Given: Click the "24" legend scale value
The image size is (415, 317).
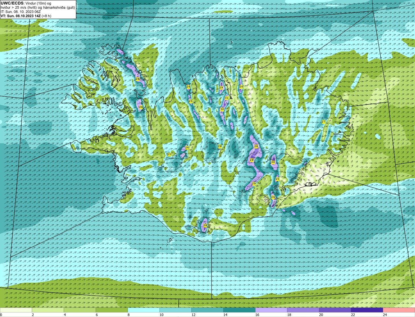Looking at the screenshot, I should tap(385, 315).
